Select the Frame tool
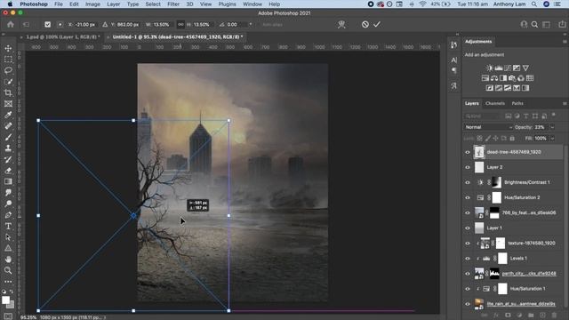The width and height of the screenshot is (569, 320). [x=8, y=104]
